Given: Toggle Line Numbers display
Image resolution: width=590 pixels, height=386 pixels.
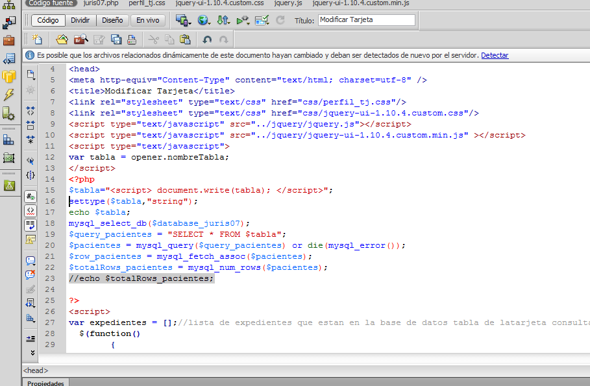Looking at the screenshot, I should tap(31, 197).
